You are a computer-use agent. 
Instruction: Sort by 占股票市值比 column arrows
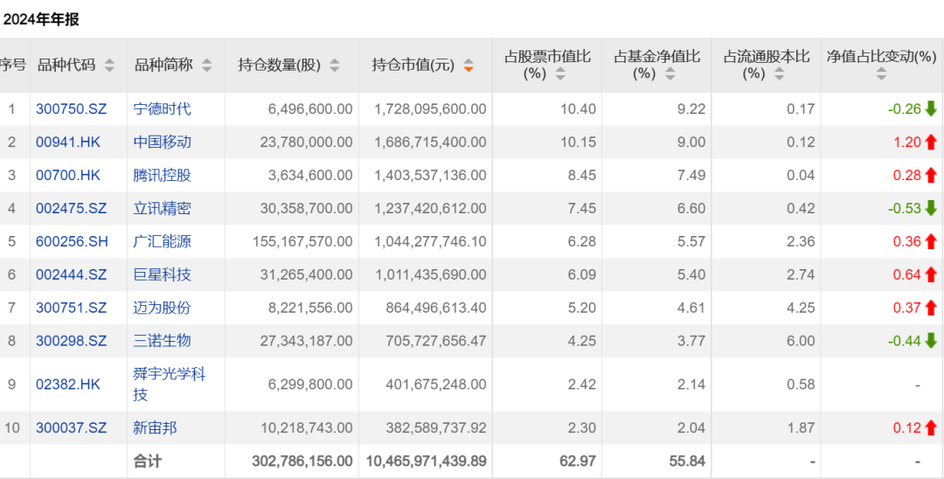pyautogui.click(x=560, y=74)
